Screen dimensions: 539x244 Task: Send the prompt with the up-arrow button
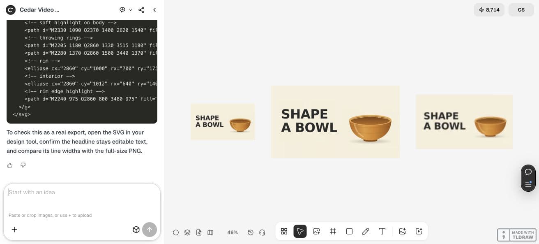coord(150,230)
